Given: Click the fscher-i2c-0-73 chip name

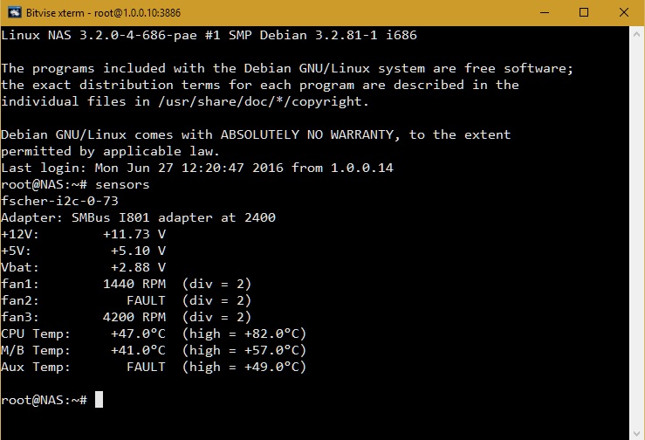Looking at the screenshot, I should pyautogui.click(x=60, y=201).
